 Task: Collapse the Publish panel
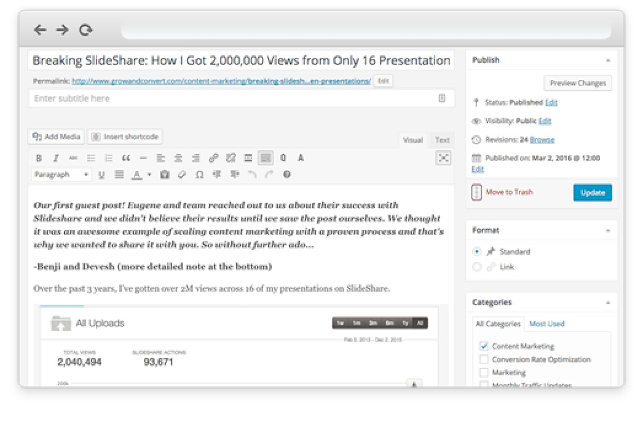[x=608, y=60]
